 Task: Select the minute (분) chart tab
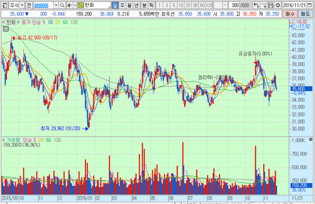point(144,5)
